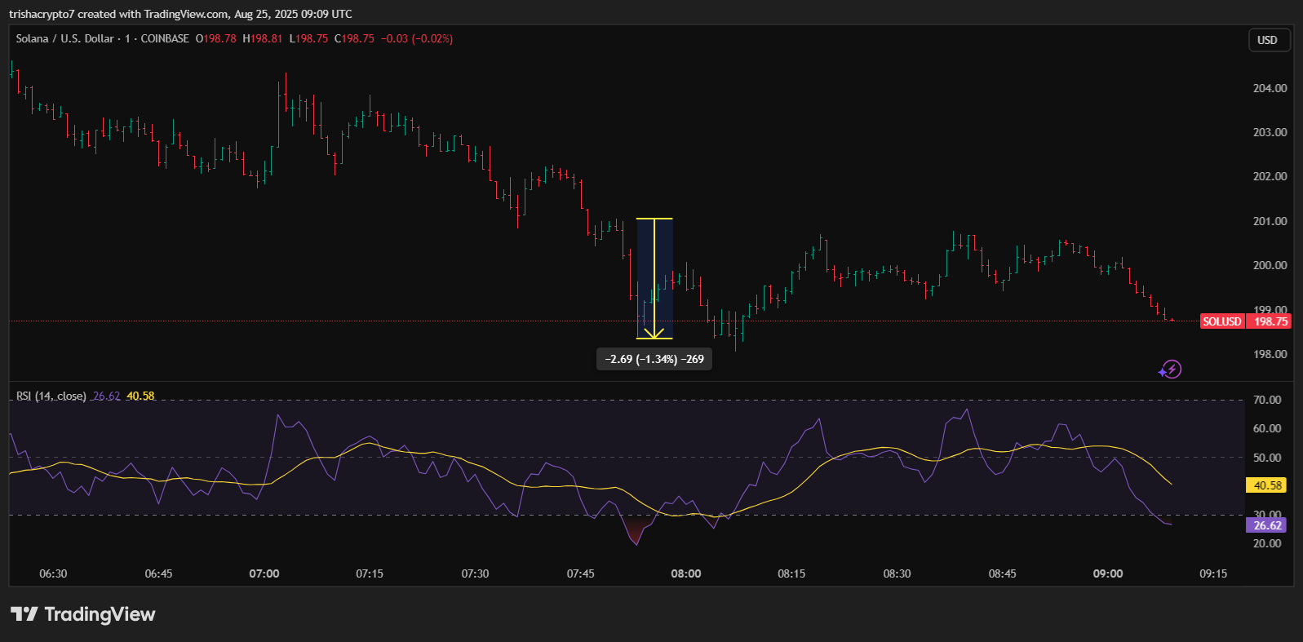
Task: Click the COINBASE exchange label
Action: [x=165, y=38]
